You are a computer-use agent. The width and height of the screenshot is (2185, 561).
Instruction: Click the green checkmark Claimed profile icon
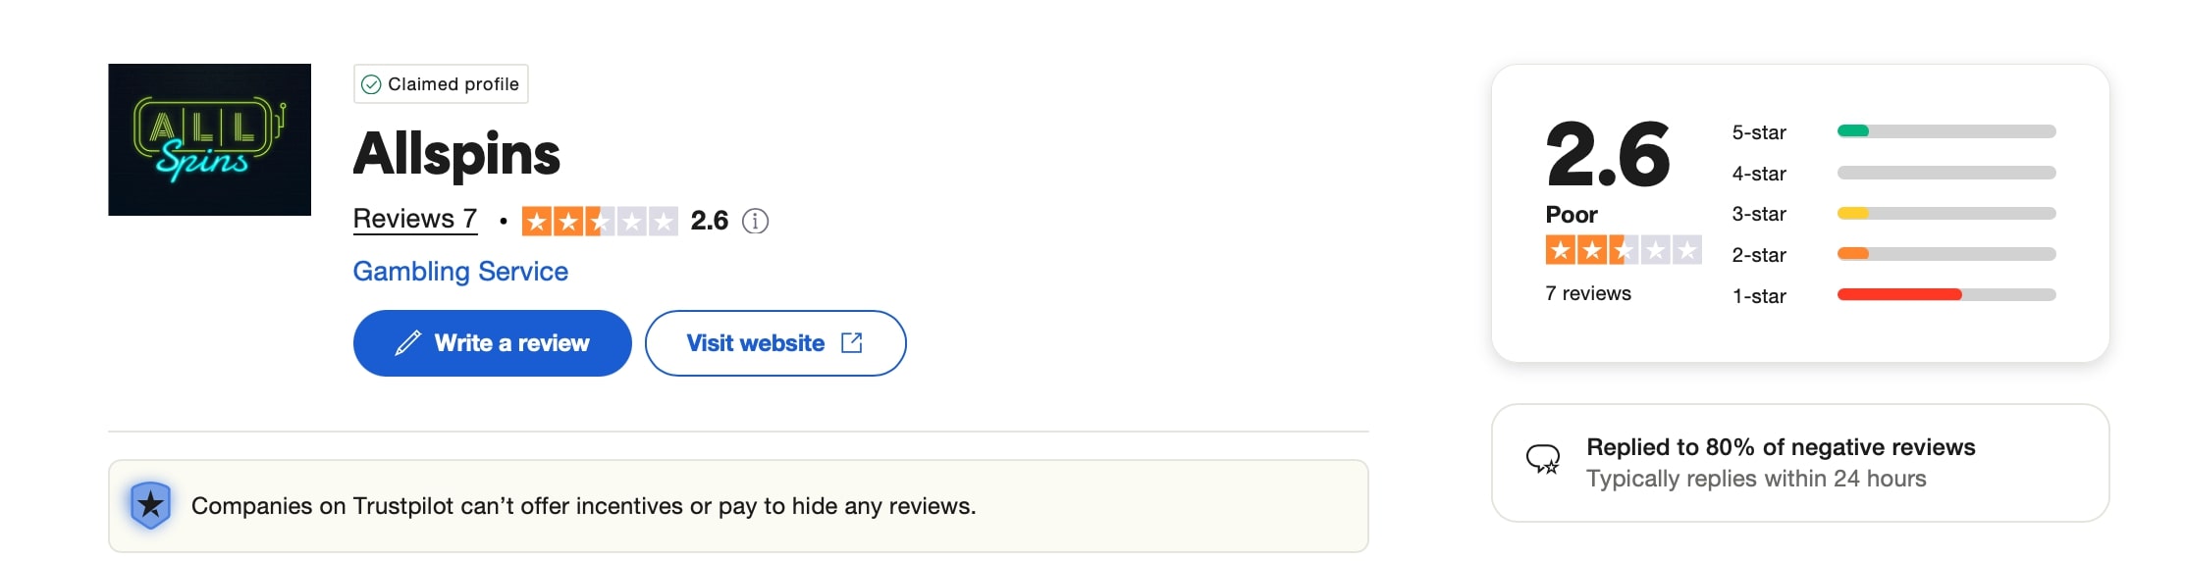(x=371, y=84)
